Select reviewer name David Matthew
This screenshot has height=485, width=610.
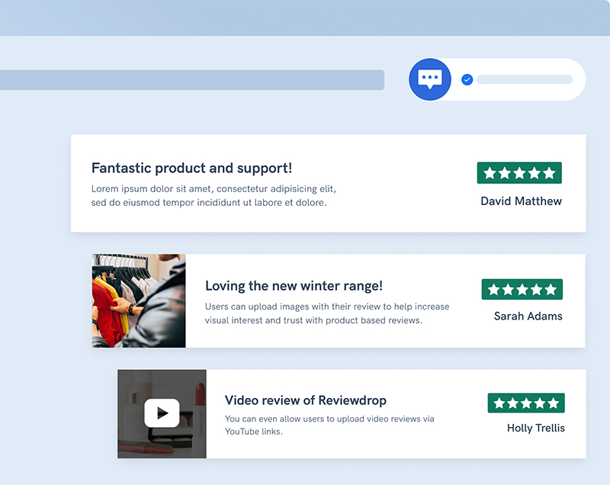[521, 201]
